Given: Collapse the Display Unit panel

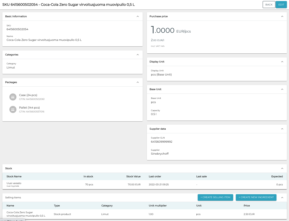Looking at the screenshot, I should (x=282, y=62).
